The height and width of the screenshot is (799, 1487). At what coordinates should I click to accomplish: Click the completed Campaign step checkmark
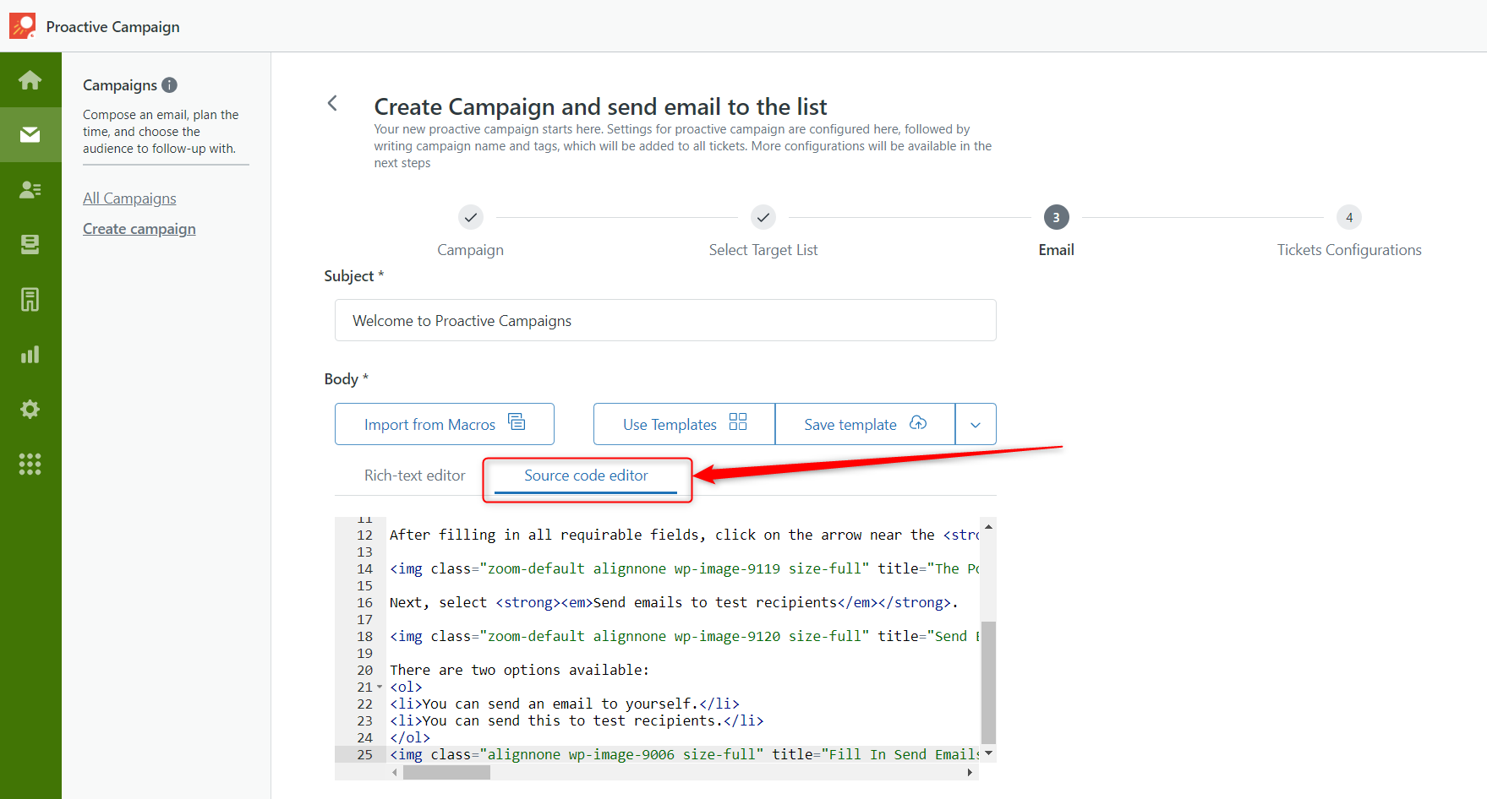coord(471,217)
